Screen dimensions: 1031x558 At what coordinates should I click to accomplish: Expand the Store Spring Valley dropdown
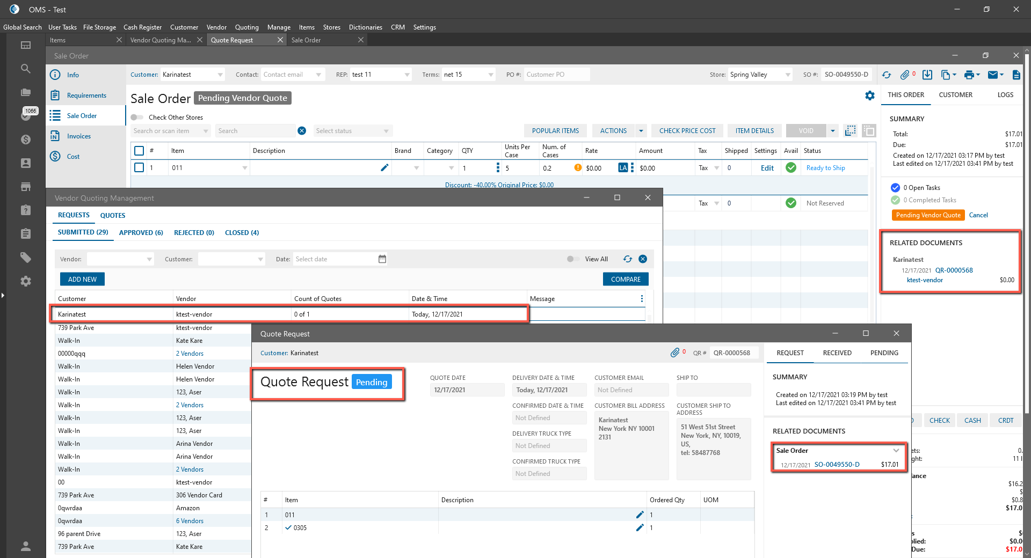click(x=788, y=75)
